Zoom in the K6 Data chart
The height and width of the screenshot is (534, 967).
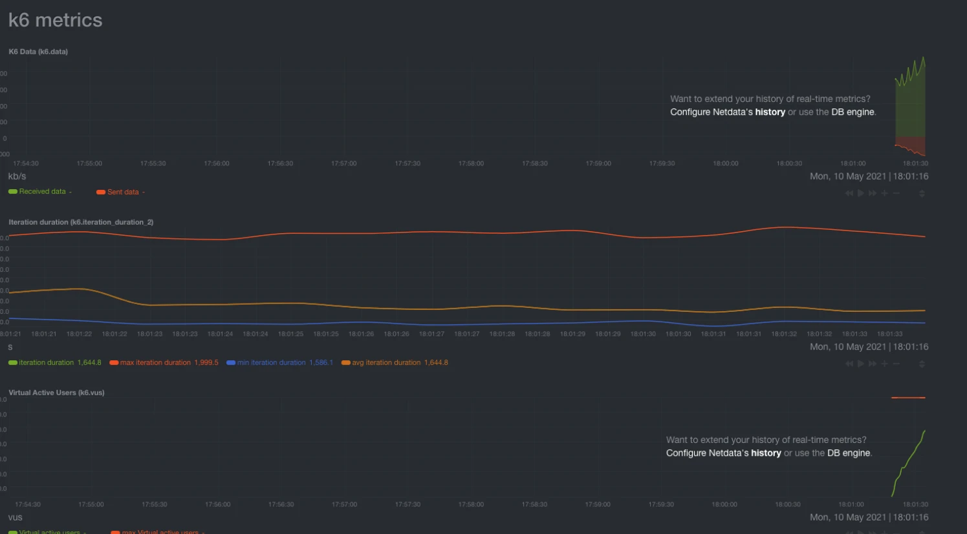click(884, 193)
